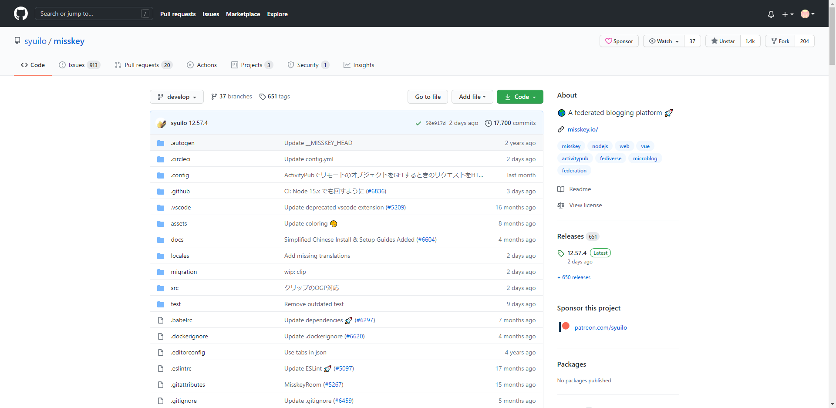
Task: Open the Security tab
Action: (x=308, y=65)
